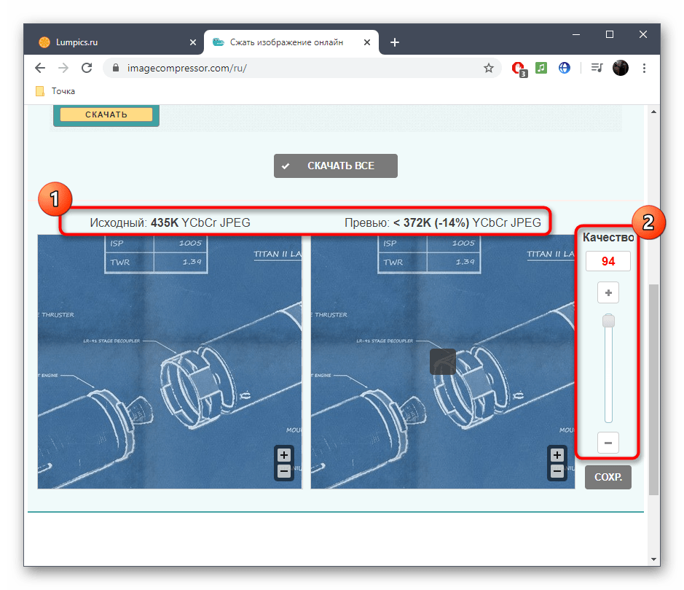684x590 pixels.
Task: Close the Lumpics.ru tab
Action: click(x=193, y=42)
